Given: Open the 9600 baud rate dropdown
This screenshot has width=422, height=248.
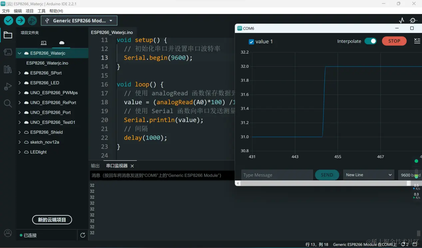Looking at the screenshot, I should pos(410,175).
